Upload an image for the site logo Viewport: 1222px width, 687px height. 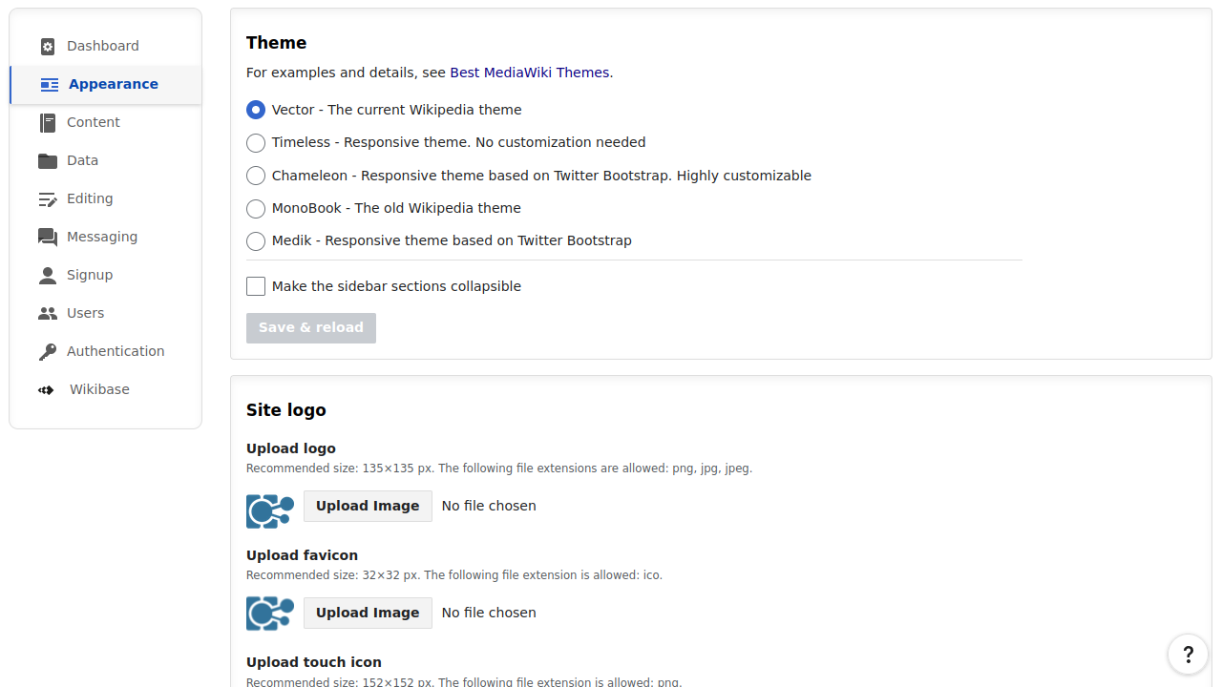coord(367,506)
